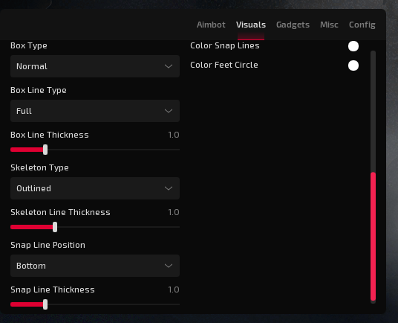
Task: Click the Box Type chevron arrow
Action: point(169,66)
